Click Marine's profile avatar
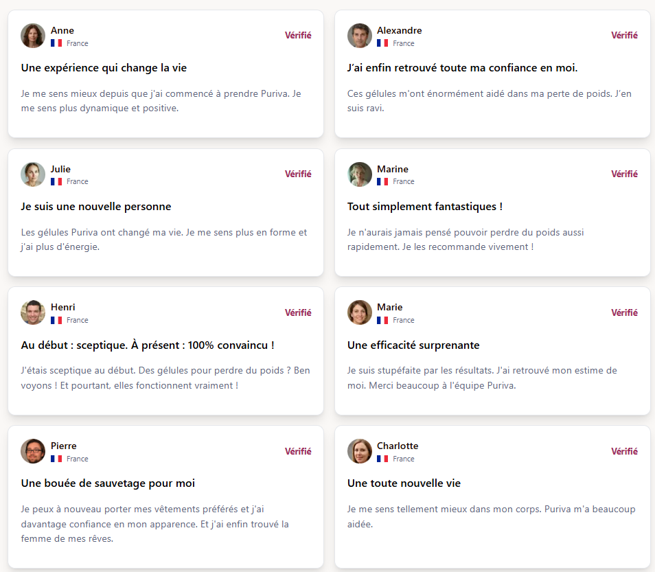Image resolution: width=655 pixels, height=572 pixels. (x=359, y=174)
